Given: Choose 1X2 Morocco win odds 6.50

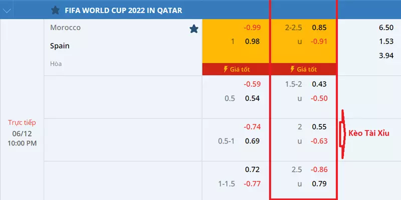Looking at the screenshot, I should [386, 27].
